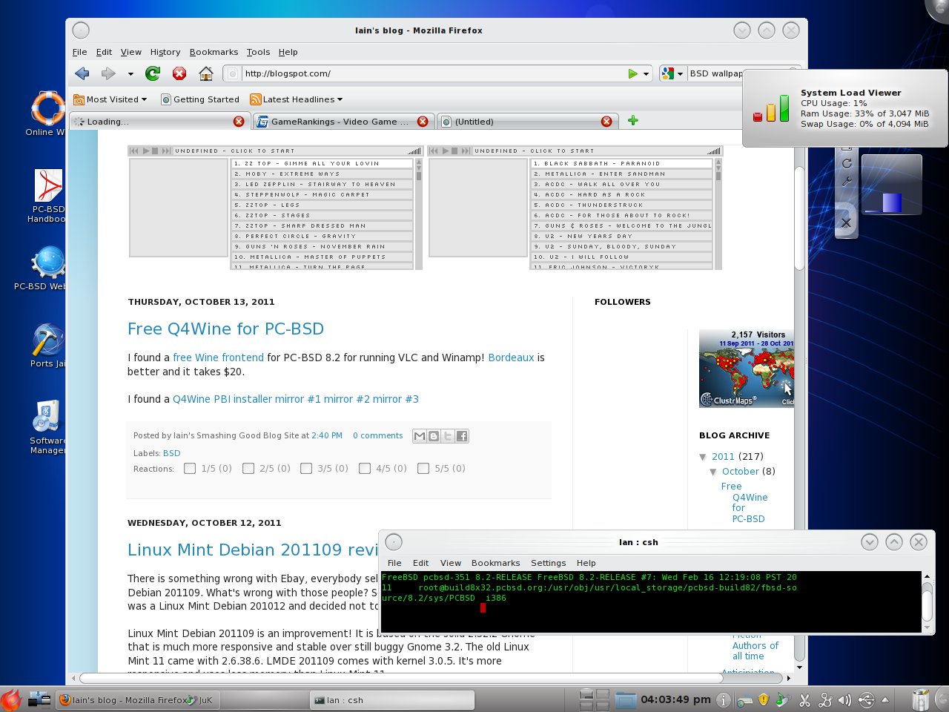The image size is (949, 712).
Task: Open the Settings menu in csh terminal
Action: [548, 563]
